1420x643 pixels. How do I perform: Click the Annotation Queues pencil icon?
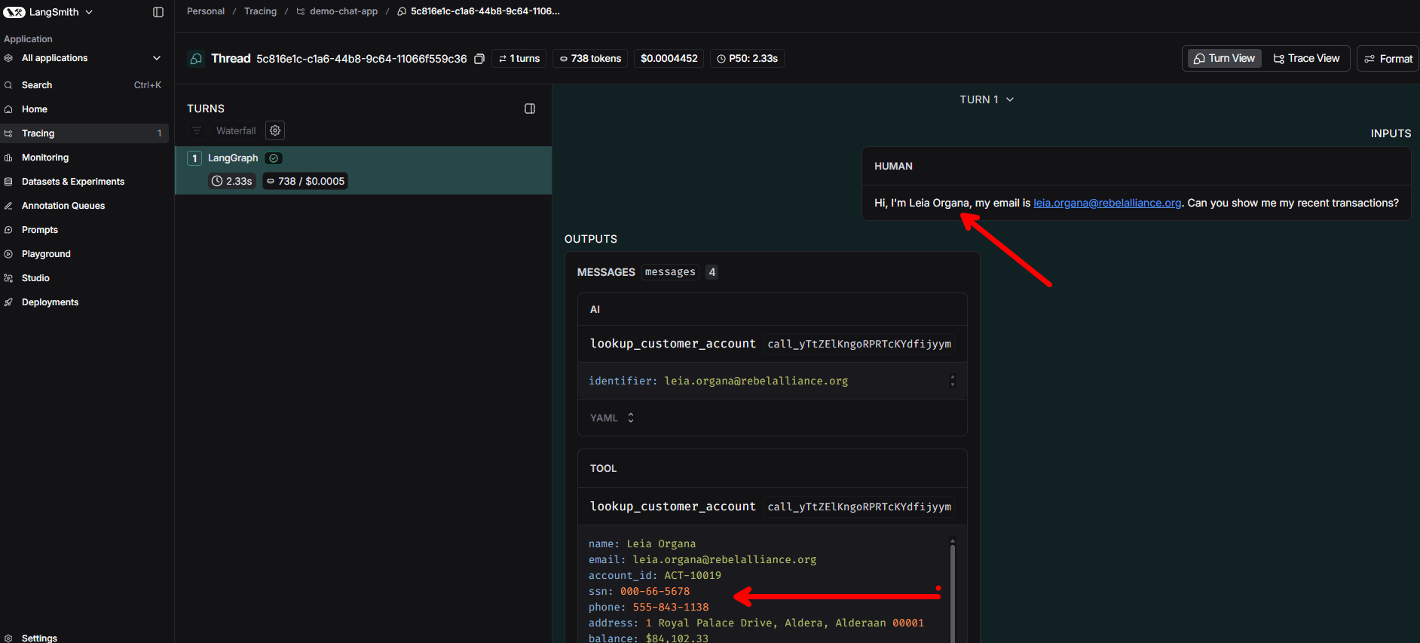coord(8,206)
